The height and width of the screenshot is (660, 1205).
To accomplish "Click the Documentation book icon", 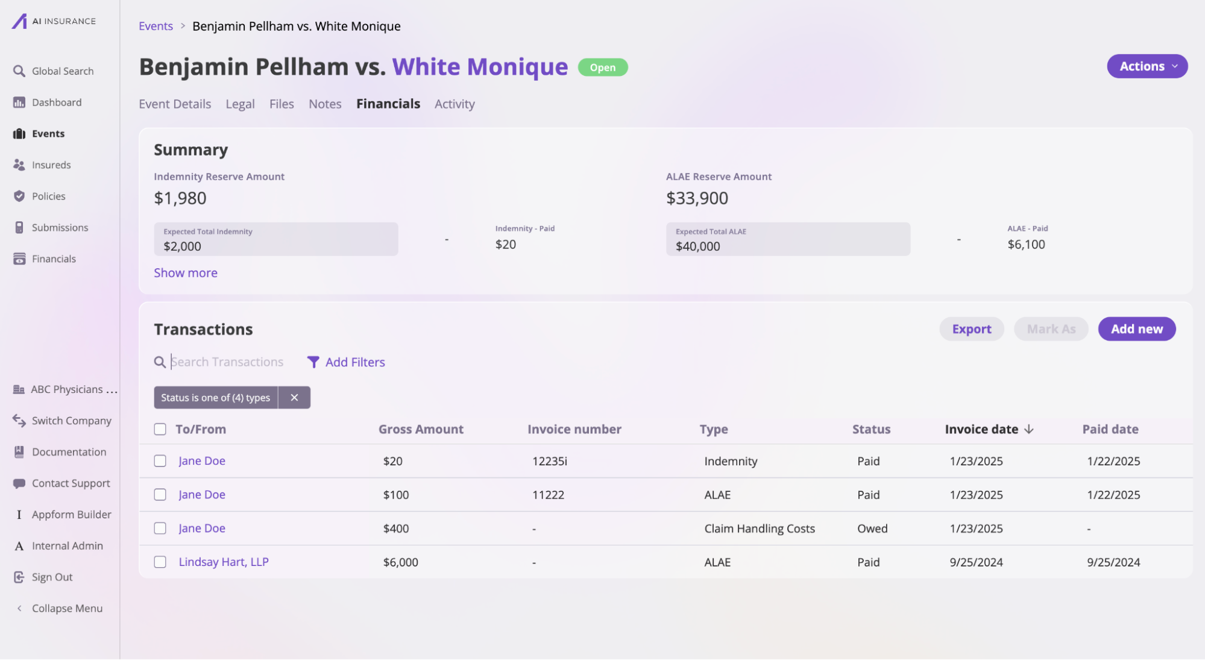I will [x=19, y=452].
